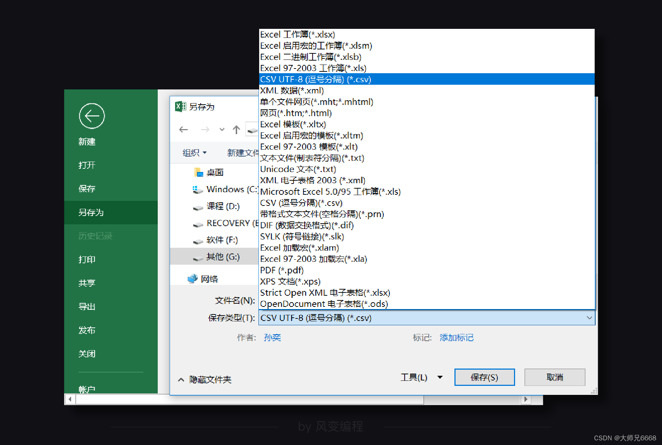Open 打印 in backstage menu
This screenshot has height=445, width=662.
[87, 260]
